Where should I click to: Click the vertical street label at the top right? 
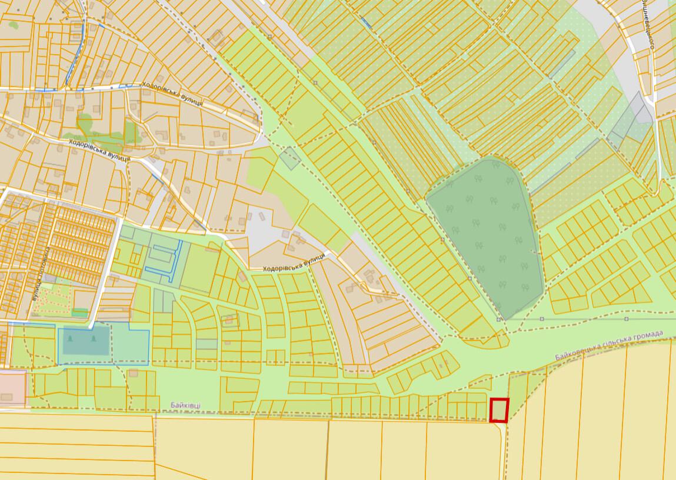[x=647, y=24]
